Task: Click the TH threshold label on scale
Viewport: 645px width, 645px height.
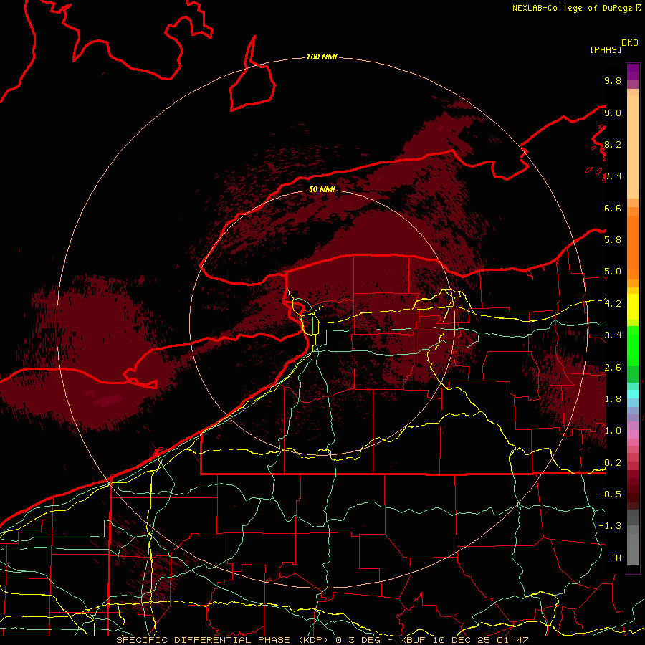Action: (x=616, y=558)
